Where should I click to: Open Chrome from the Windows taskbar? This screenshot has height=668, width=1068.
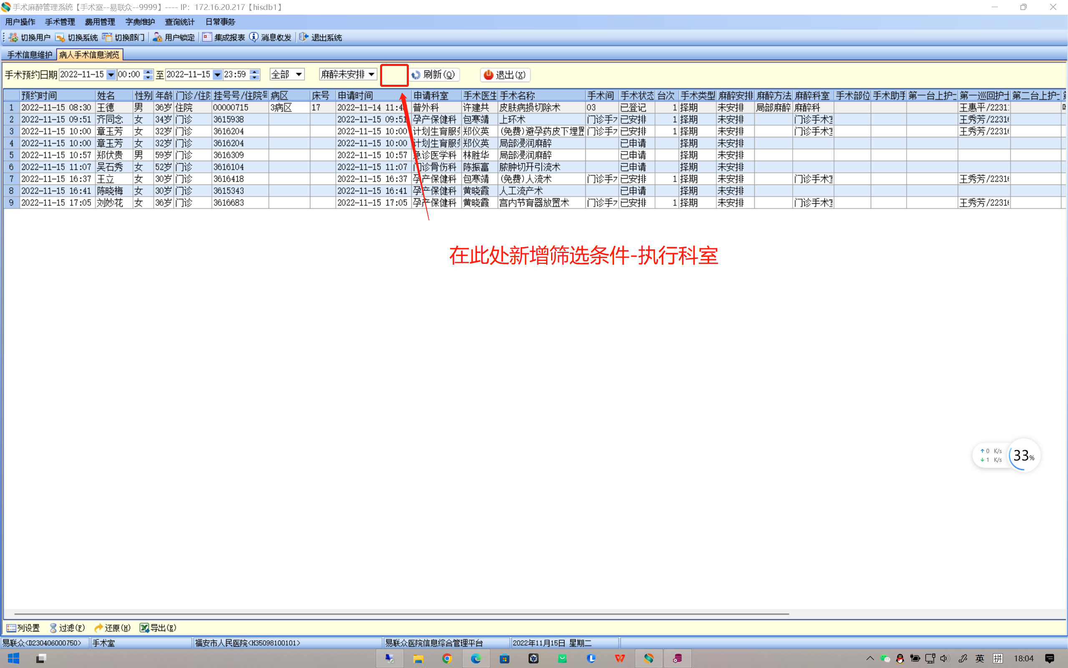click(447, 658)
